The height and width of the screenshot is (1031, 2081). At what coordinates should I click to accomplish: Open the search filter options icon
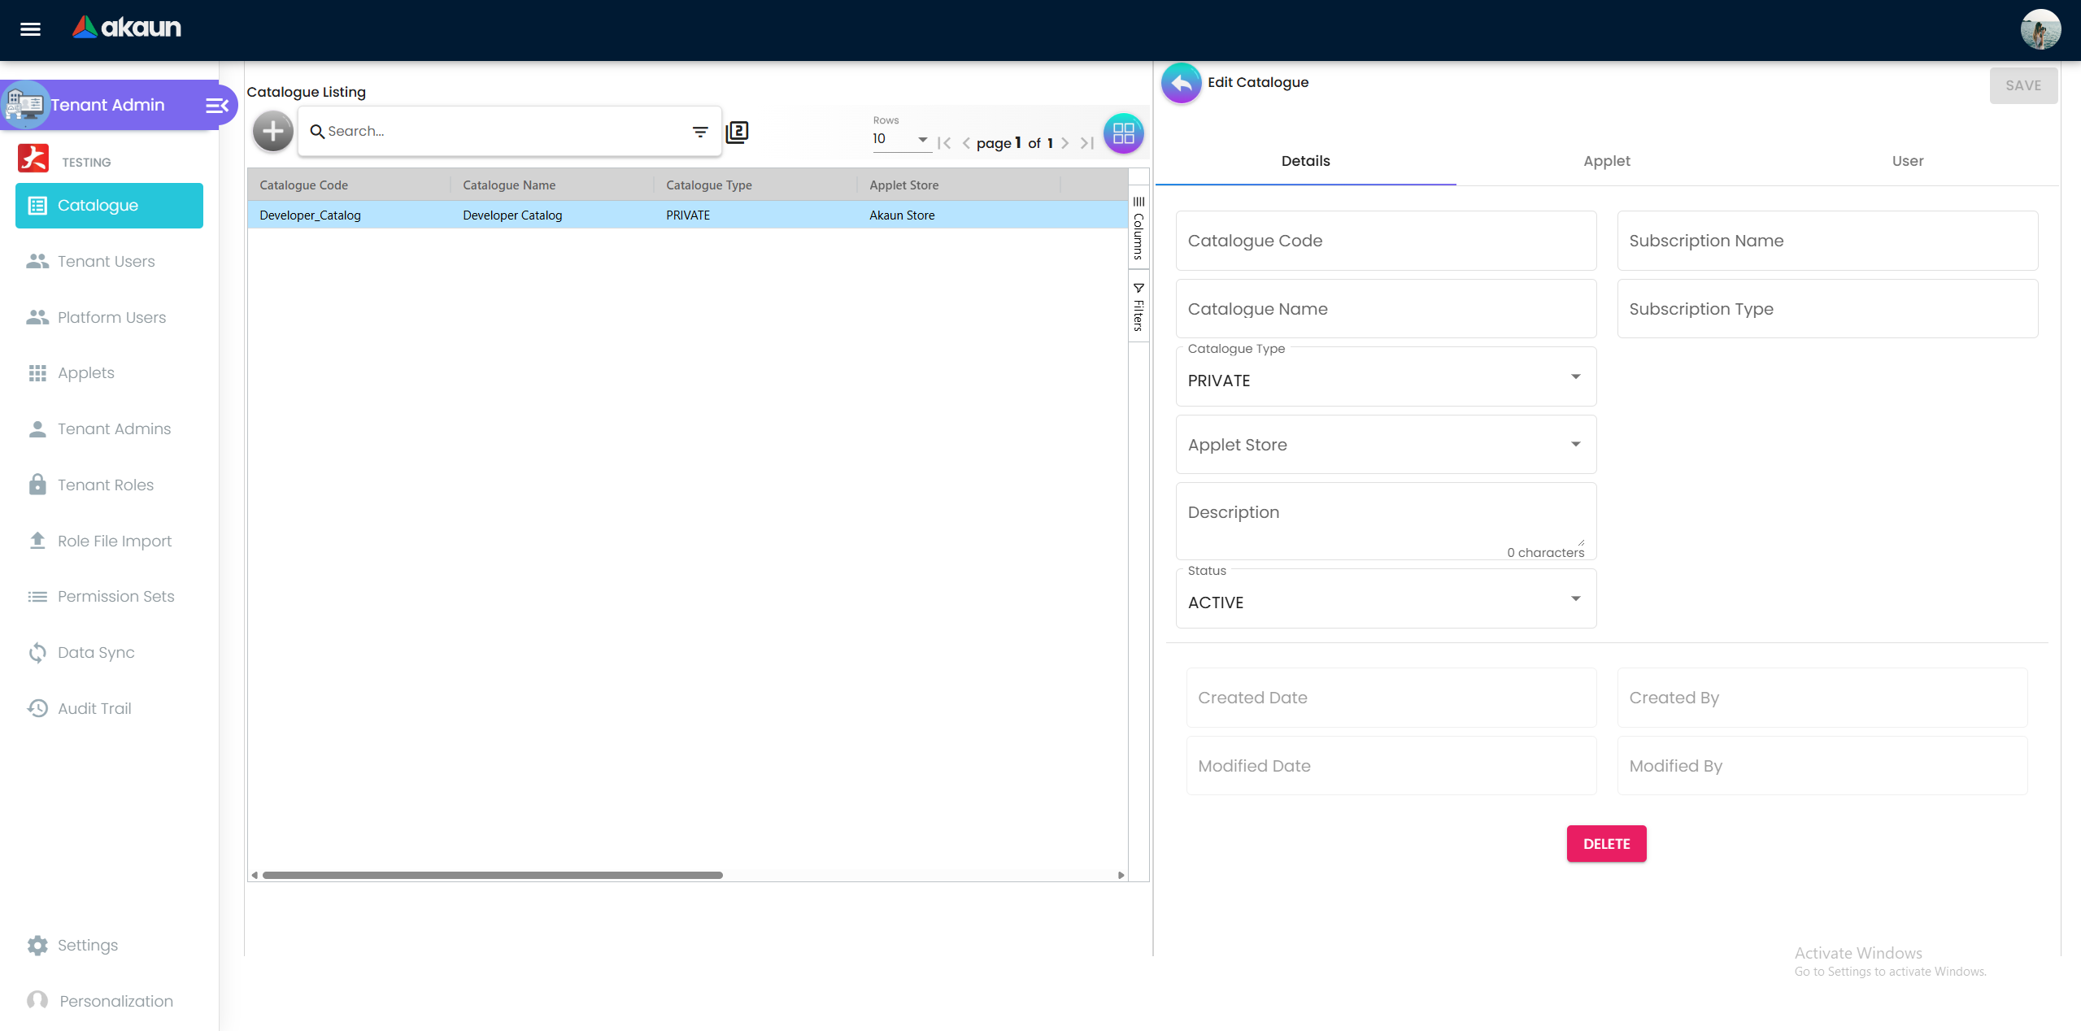coord(699,132)
